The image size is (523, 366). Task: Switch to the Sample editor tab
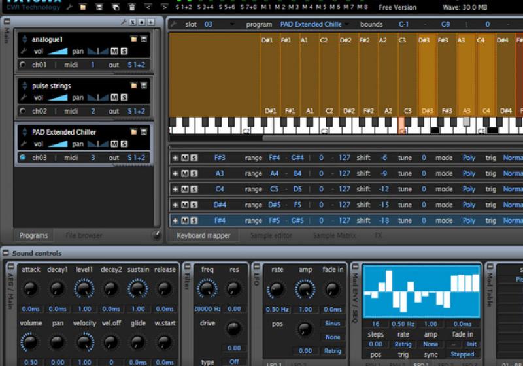270,235
